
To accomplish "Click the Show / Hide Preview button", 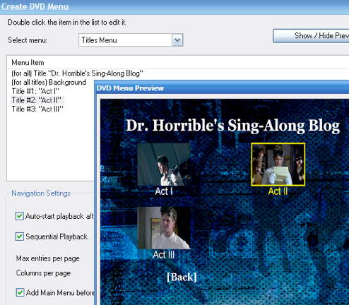I will 311,36.
